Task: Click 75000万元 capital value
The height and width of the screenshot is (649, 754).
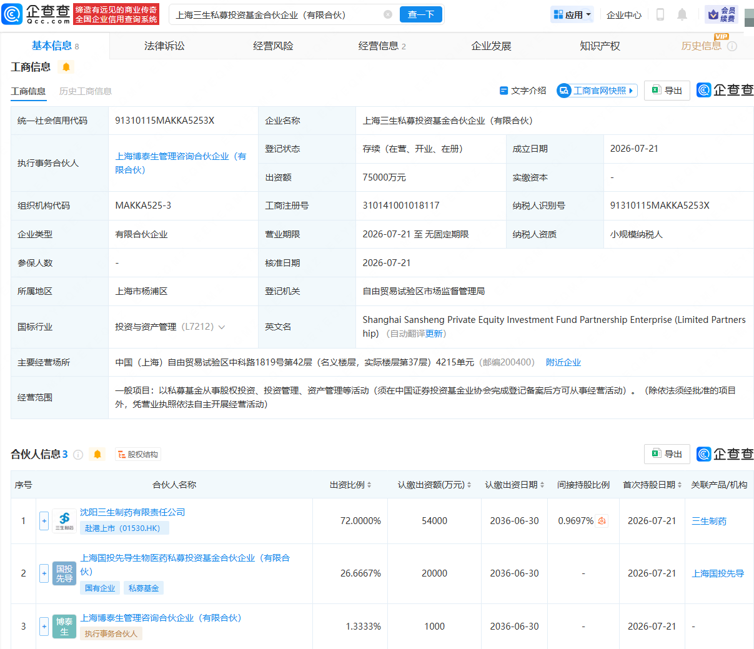Action: [x=384, y=177]
